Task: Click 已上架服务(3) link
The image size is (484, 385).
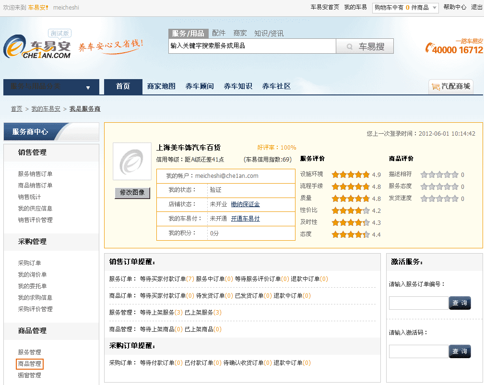Action: [203, 313]
